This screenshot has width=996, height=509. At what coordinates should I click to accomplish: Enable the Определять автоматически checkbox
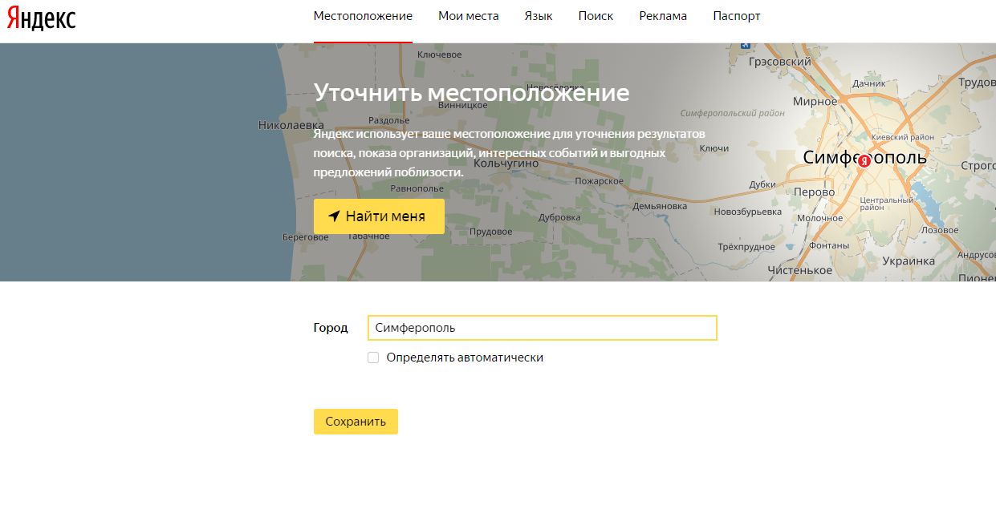pos(373,358)
